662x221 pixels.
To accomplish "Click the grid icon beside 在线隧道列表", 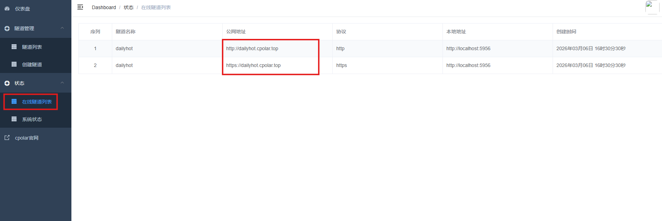I will point(14,101).
